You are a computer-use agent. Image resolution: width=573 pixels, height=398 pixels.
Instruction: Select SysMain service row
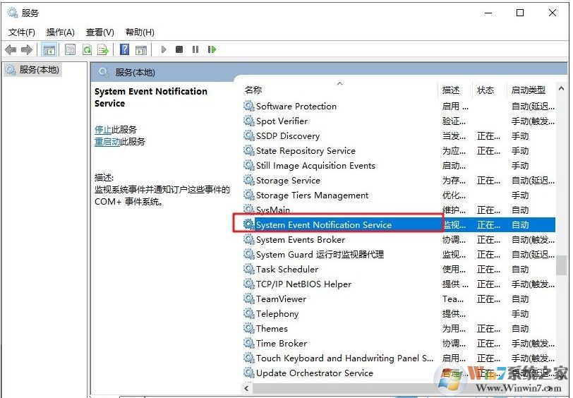[x=399, y=210]
